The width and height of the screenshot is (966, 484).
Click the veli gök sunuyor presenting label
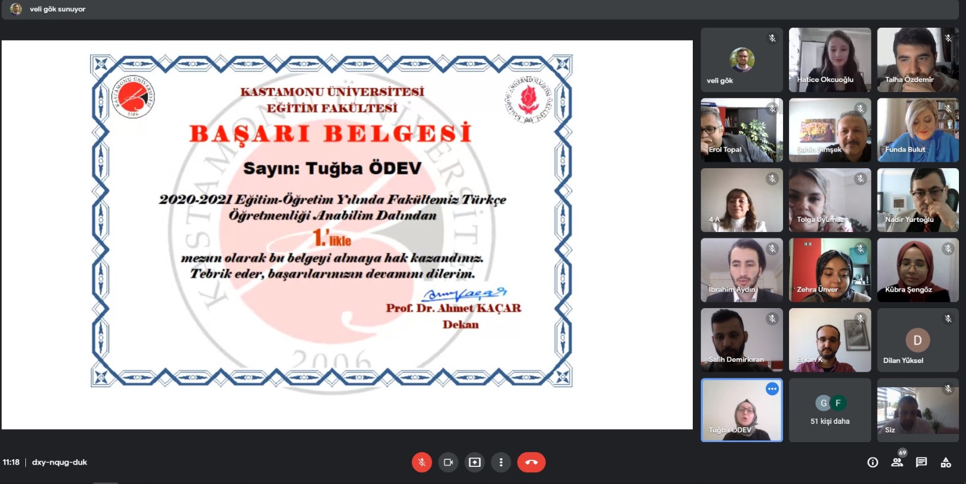click(x=58, y=9)
